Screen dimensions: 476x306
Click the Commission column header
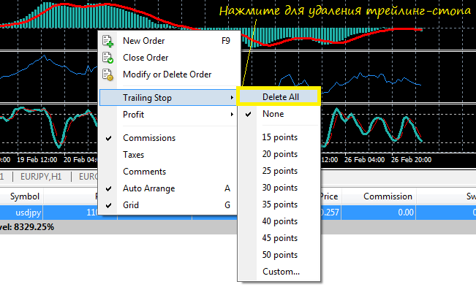(x=388, y=196)
